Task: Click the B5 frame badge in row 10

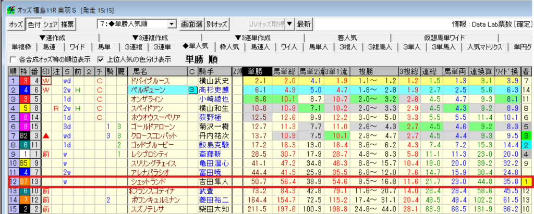Action: click(24, 163)
